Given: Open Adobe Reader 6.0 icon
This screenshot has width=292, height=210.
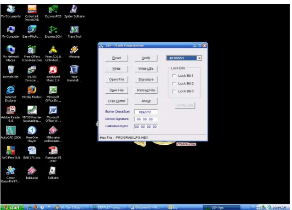Looking at the screenshot, I should (x=11, y=114).
